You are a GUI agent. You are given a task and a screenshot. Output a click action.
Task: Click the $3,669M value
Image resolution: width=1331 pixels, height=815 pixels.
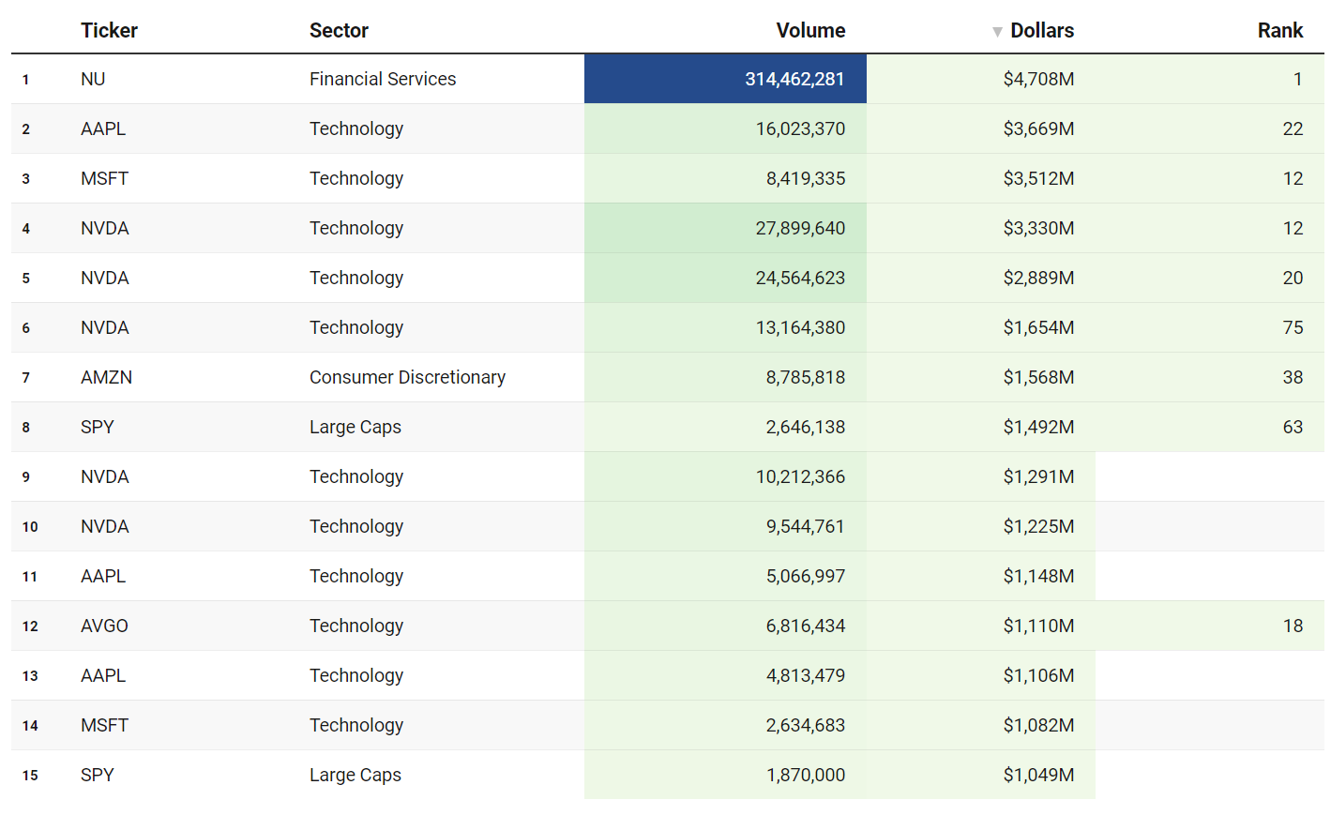(x=1038, y=129)
